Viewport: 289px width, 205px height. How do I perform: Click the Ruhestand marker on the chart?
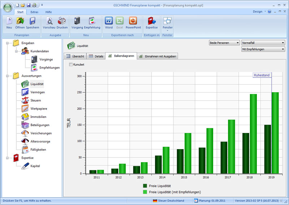click(262, 75)
